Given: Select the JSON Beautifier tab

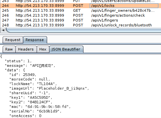Looking at the screenshot, I should click(66, 49).
